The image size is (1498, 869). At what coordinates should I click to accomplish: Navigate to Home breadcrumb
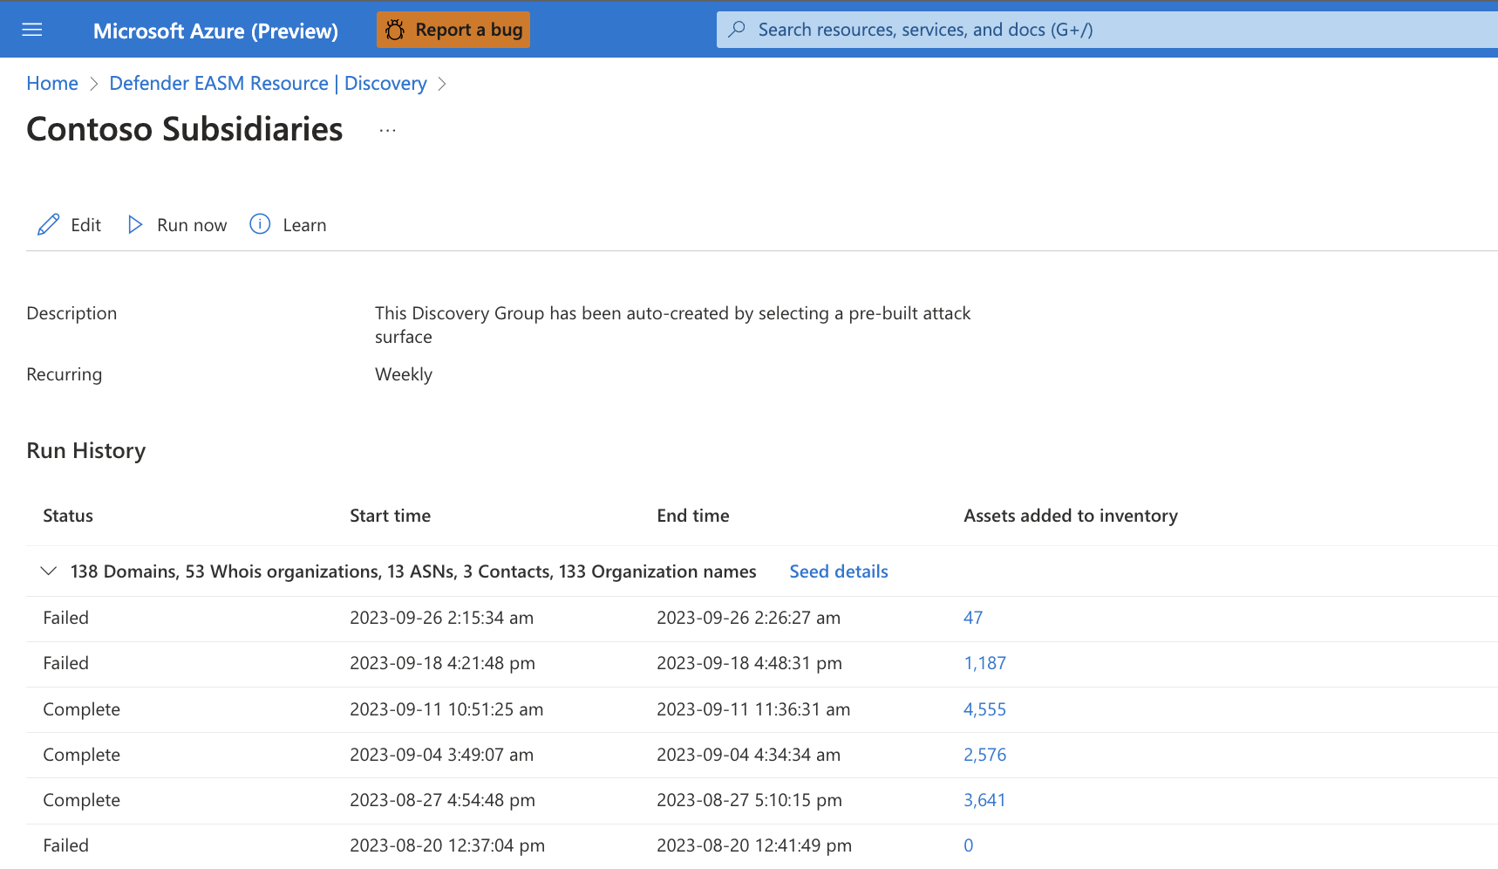(51, 83)
